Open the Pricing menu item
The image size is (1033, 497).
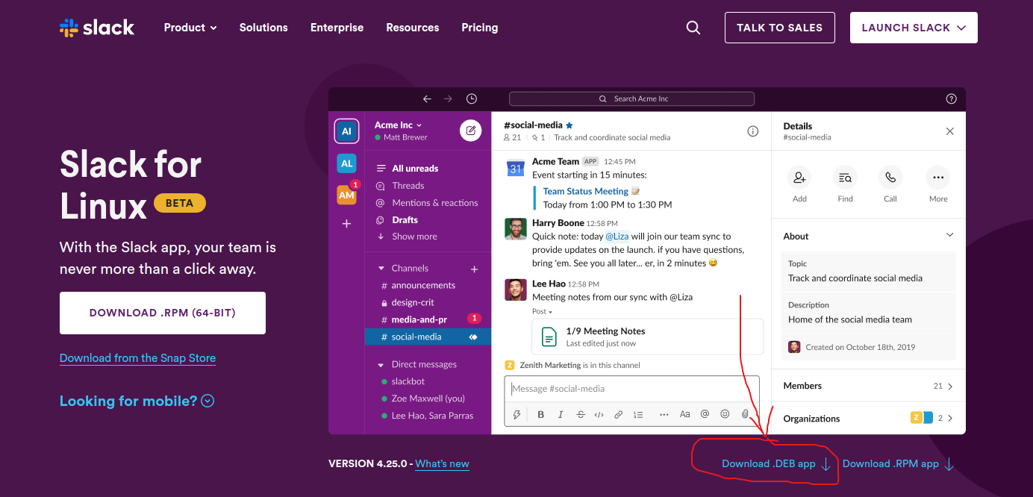pos(480,28)
